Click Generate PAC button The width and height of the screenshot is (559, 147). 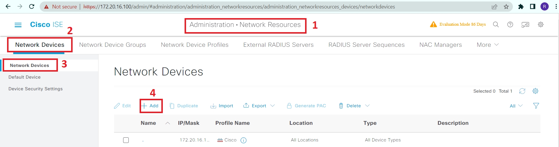(x=306, y=106)
